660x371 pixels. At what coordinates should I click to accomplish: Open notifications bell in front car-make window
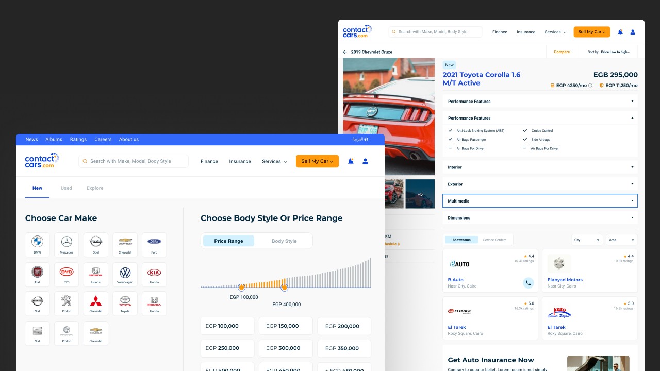[x=351, y=161]
